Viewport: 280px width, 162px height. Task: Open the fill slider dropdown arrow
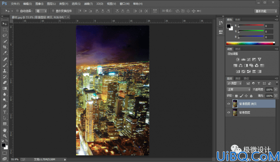coord(276,96)
